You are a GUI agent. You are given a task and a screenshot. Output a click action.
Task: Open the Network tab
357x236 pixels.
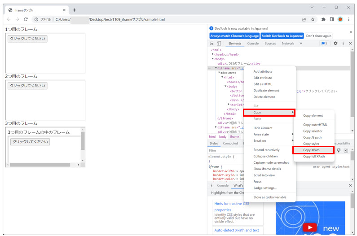pos(288,44)
